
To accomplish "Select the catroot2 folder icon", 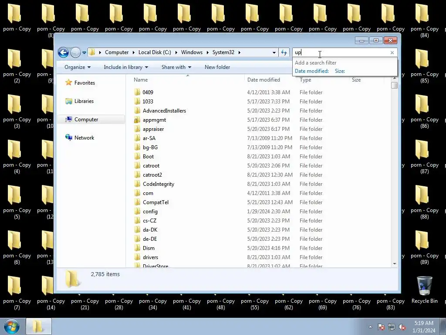I will pos(137,174).
